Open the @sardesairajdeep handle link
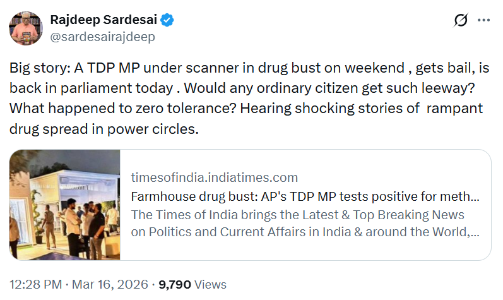The width and height of the screenshot is (503, 300). coord(102,37)
